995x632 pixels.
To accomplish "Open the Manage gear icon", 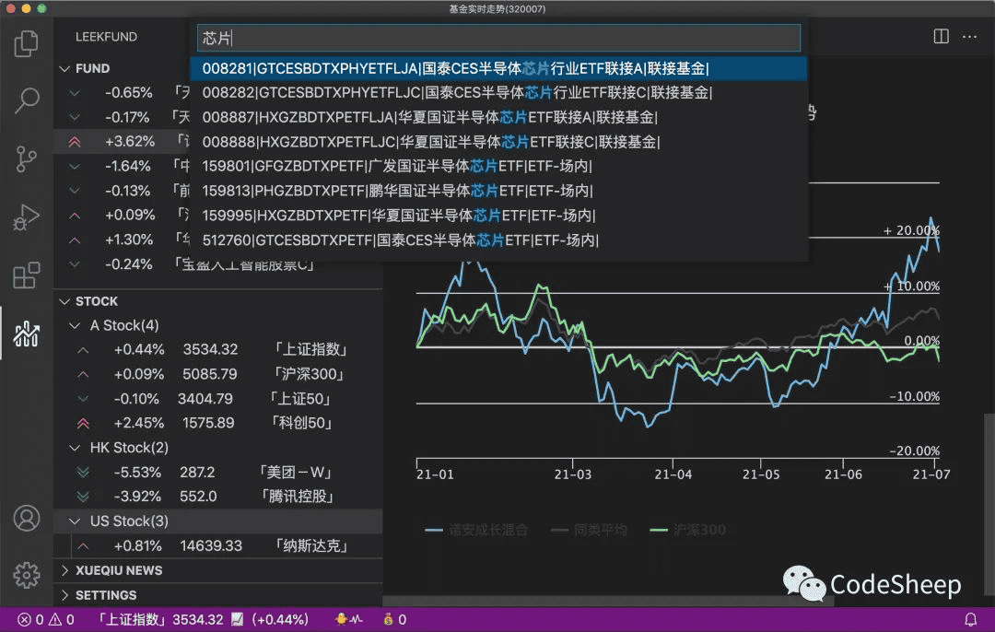I will 26,575.
